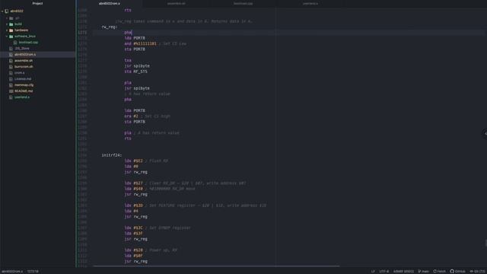Click the file name in status bar
Image resolution: width=487 pixels, height=274 pixels.
[x=12, y=272]
